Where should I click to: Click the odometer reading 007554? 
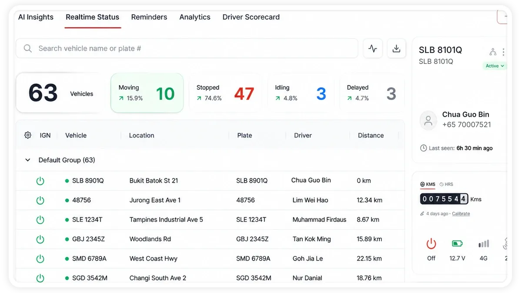444,199
